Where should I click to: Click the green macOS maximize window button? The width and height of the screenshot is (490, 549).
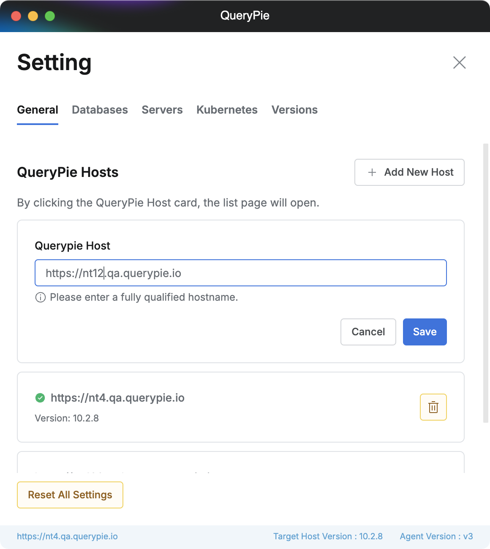50,16
